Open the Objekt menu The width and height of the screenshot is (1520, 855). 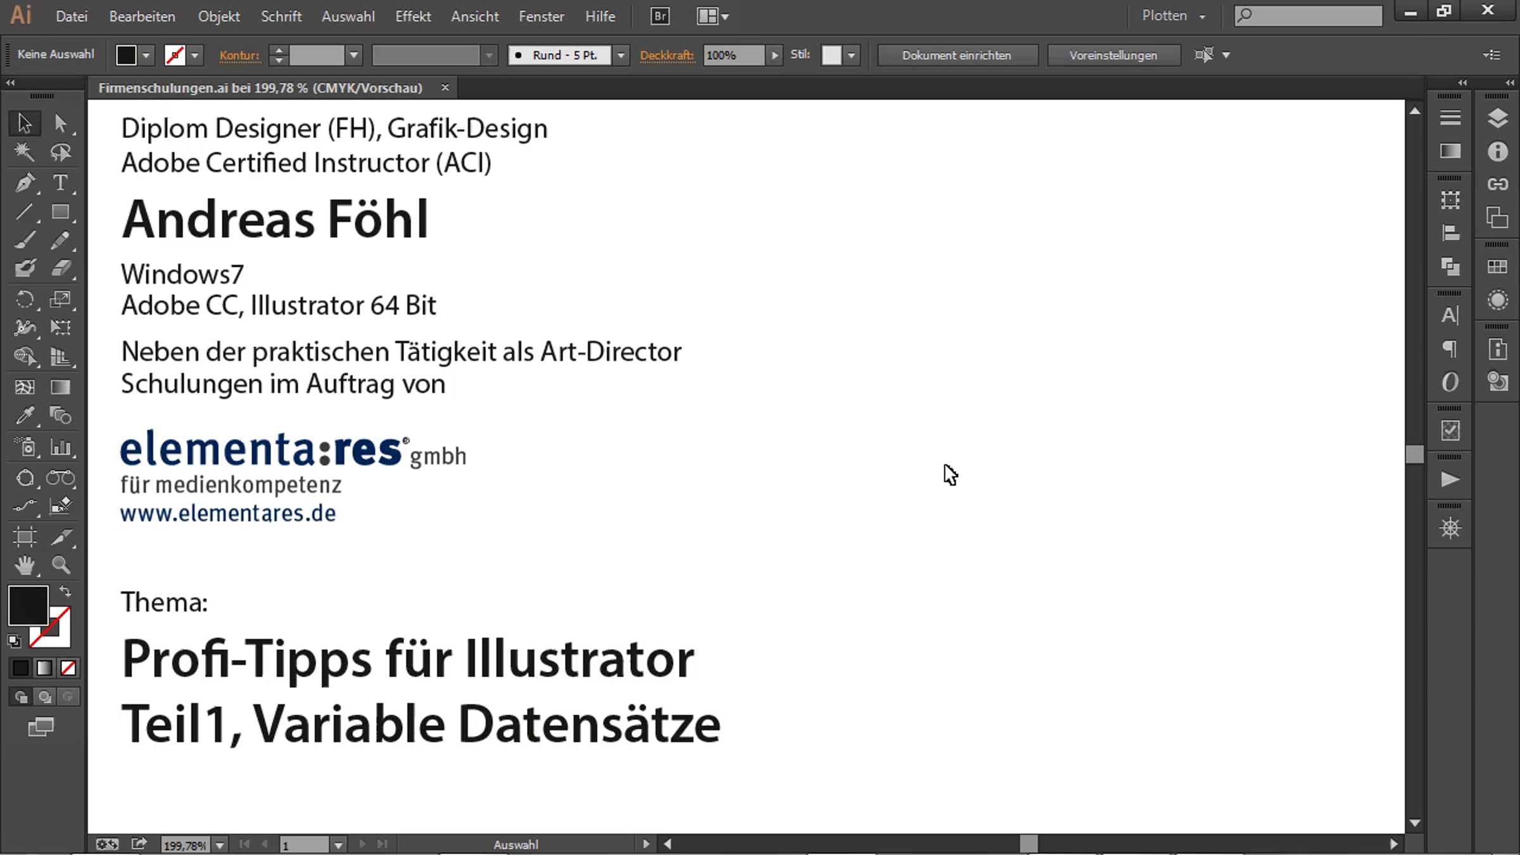point(219,16)
